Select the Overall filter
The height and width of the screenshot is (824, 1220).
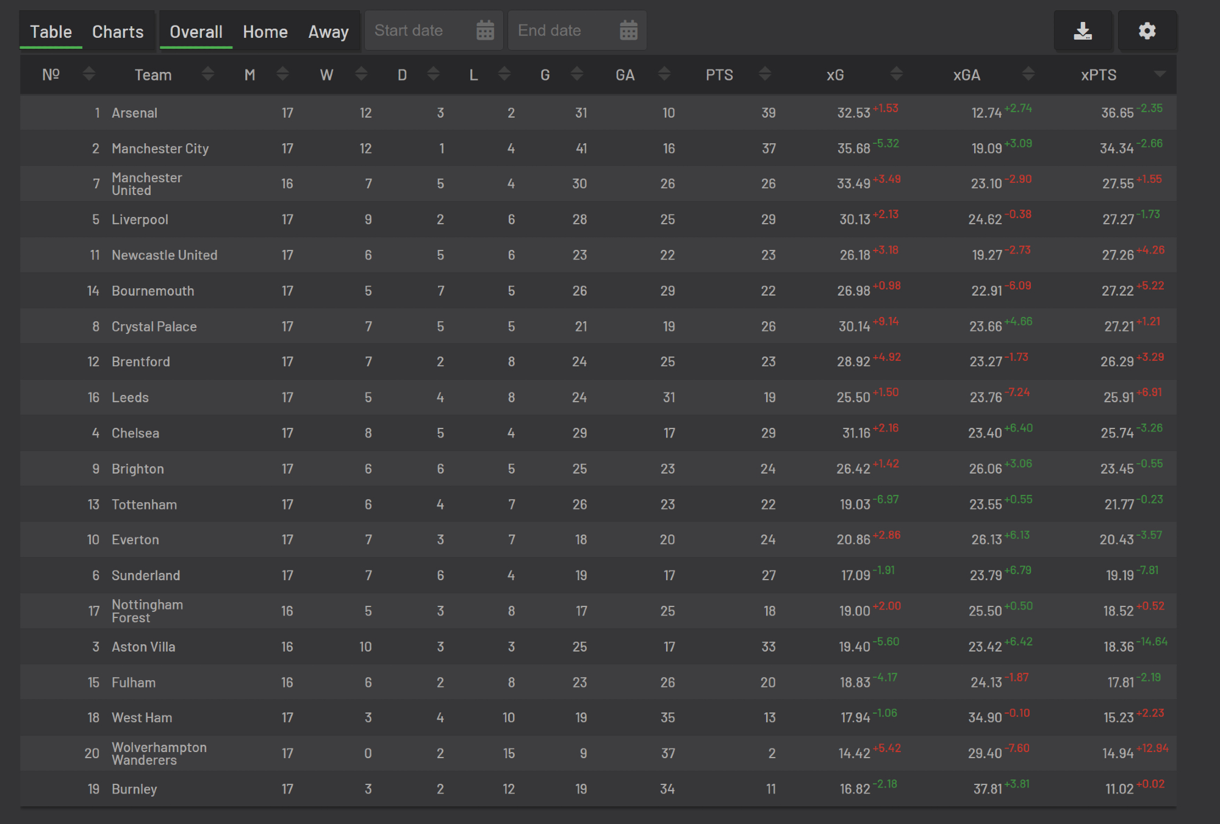[196, 32]
